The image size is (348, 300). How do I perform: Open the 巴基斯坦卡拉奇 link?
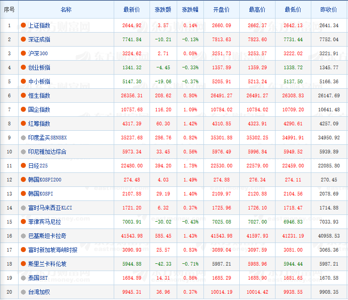(47, 236)
